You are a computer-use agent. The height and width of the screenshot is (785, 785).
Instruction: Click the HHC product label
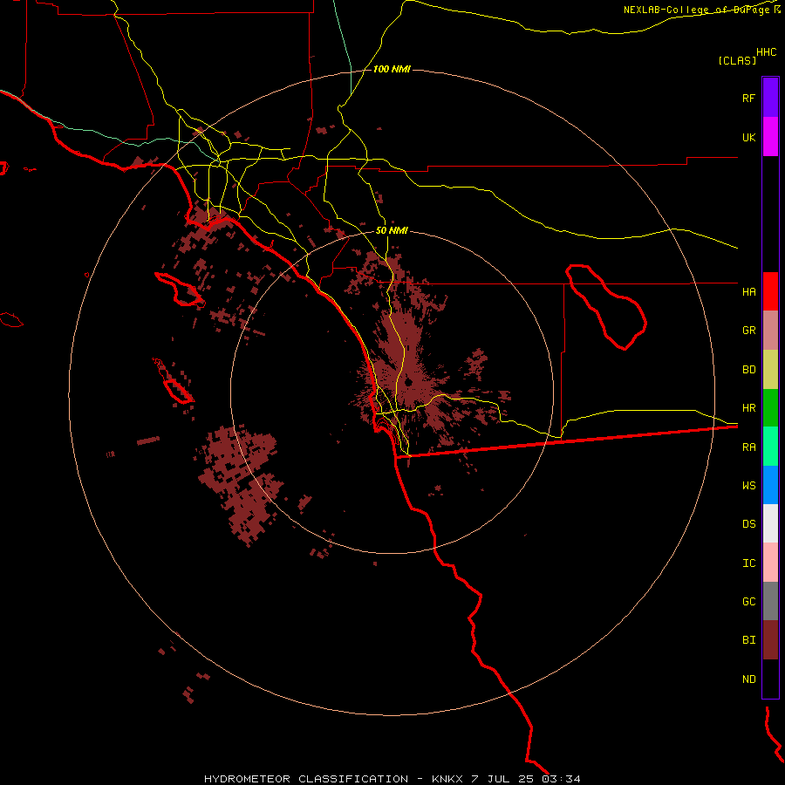click(767, 52)
